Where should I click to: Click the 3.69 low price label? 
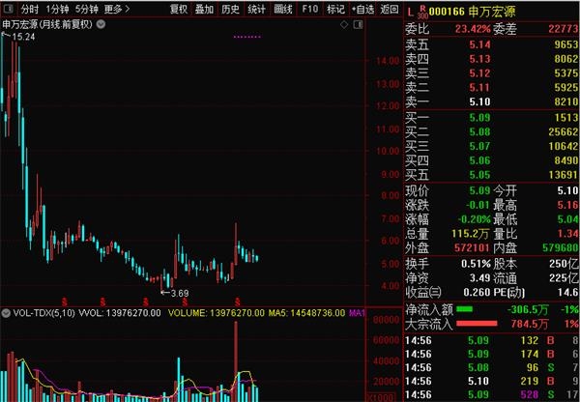(x=180, y=293)
